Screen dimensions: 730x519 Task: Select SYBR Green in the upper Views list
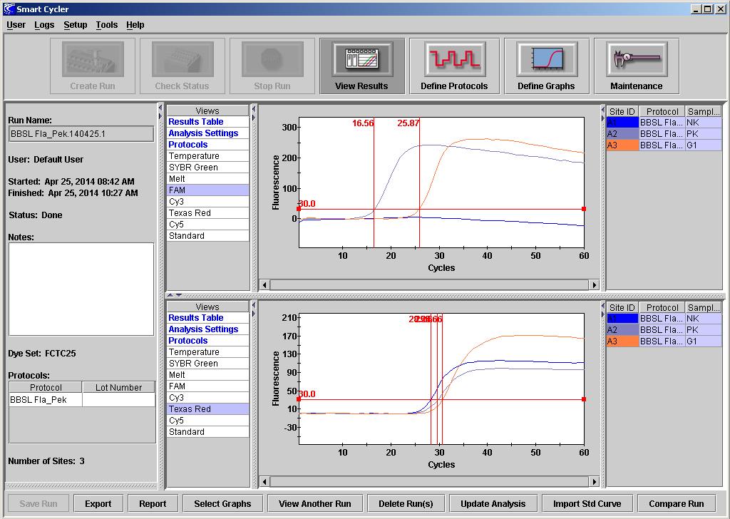tap(207, 168)
